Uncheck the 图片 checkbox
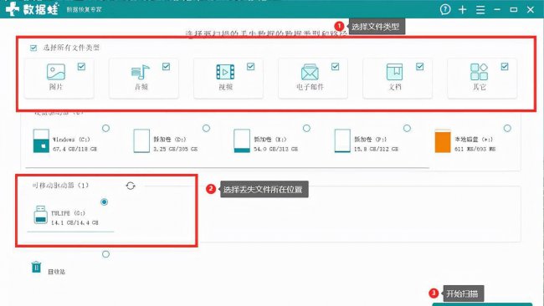 point(81,67)
